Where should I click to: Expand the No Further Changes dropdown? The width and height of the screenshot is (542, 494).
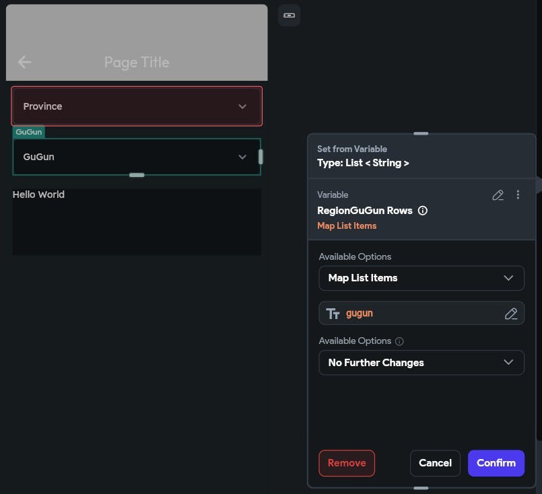(421, 363)
